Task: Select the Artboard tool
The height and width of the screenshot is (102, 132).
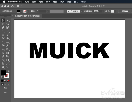Action: point(3,64)
